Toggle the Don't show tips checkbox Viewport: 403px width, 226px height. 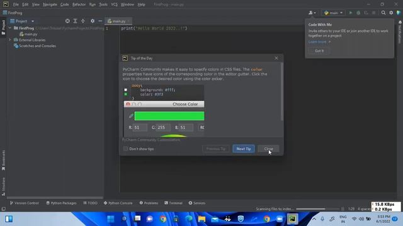point(125,149)
